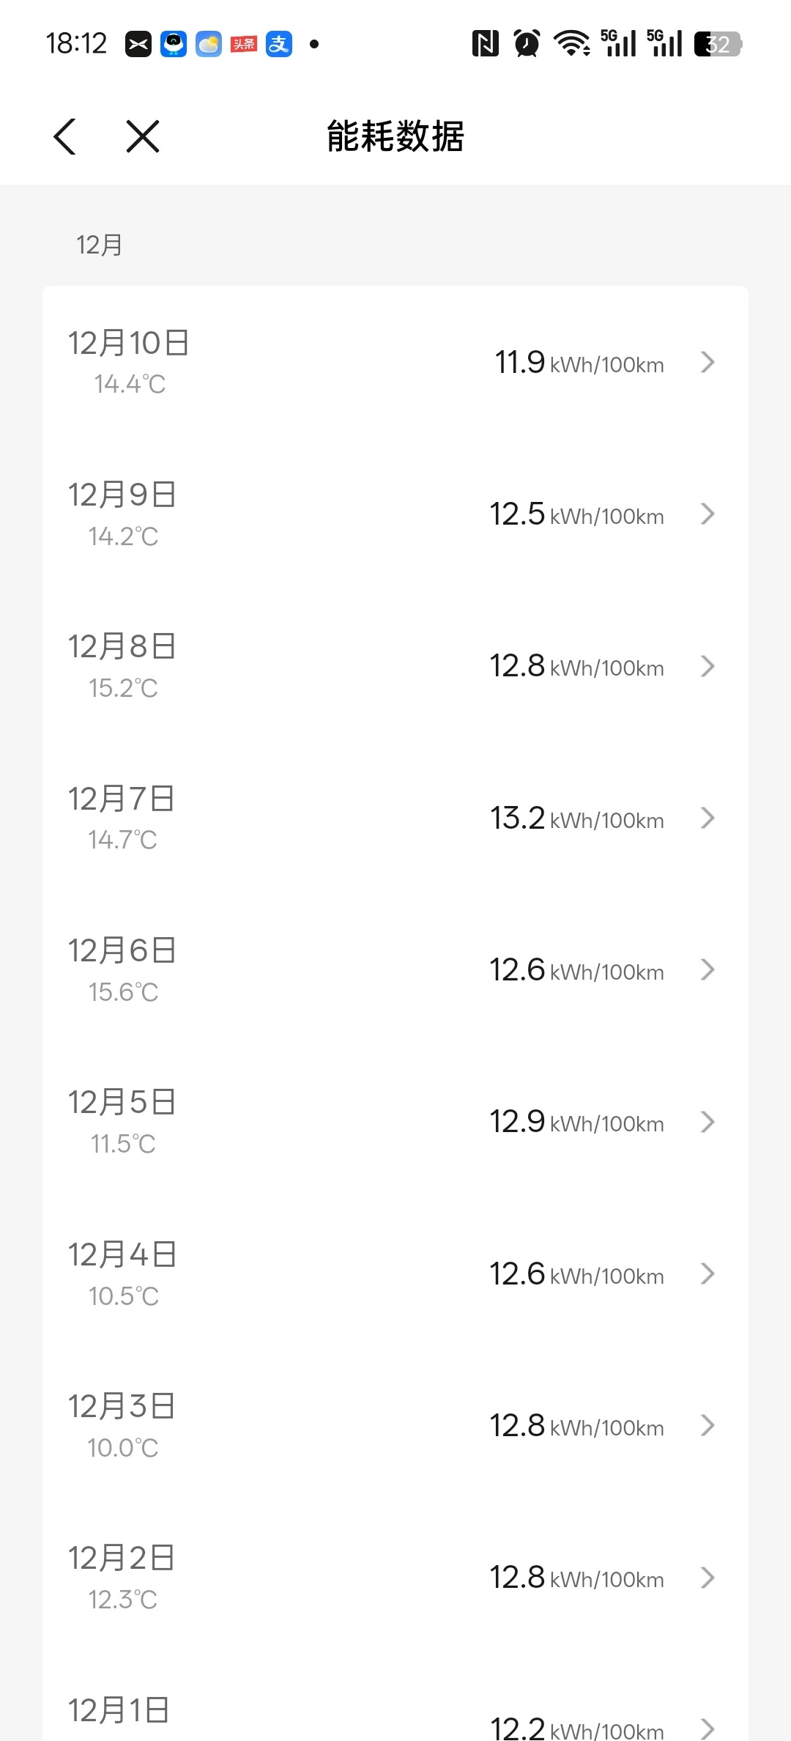
Task: Expand the 12月3日 entry chevron
Action: tap(707, 1425)
